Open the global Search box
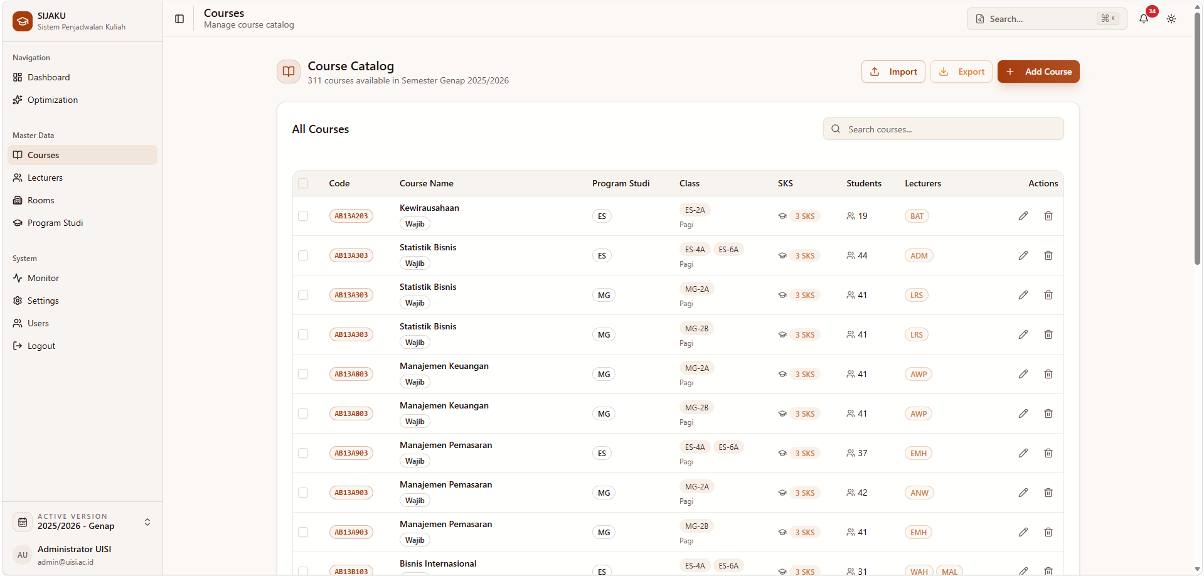 (1047, 19)
